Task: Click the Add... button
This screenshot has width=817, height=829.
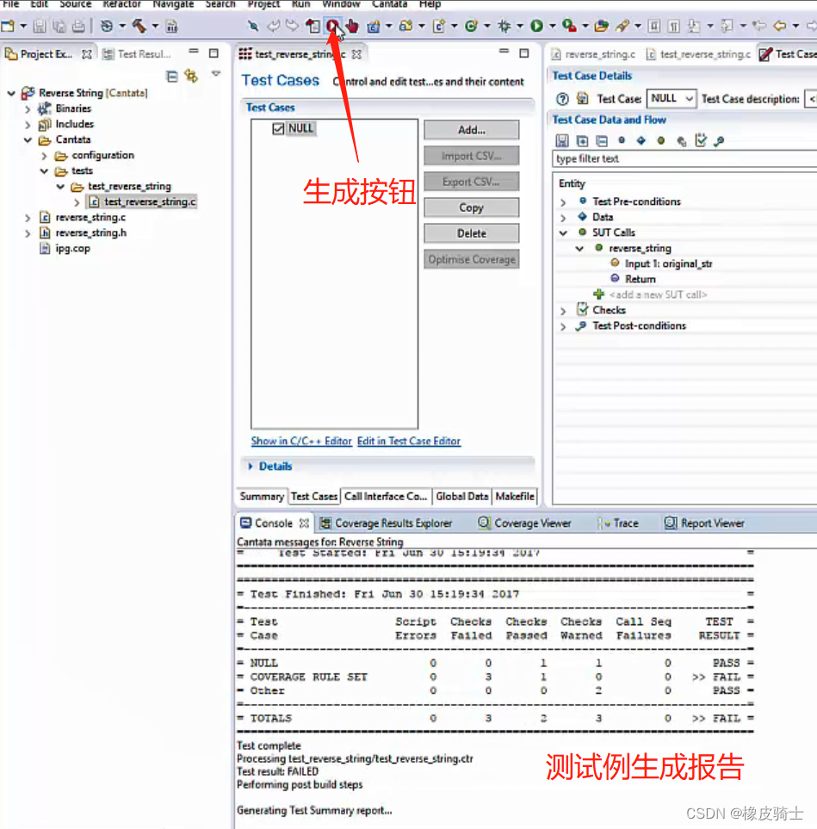Action: coord(471,130)
